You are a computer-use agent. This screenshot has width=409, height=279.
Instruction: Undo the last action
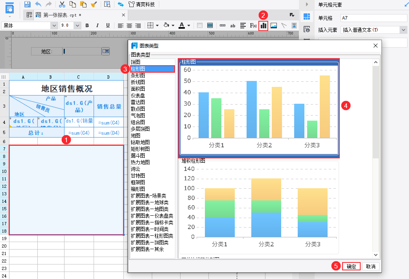coord(38,4)
